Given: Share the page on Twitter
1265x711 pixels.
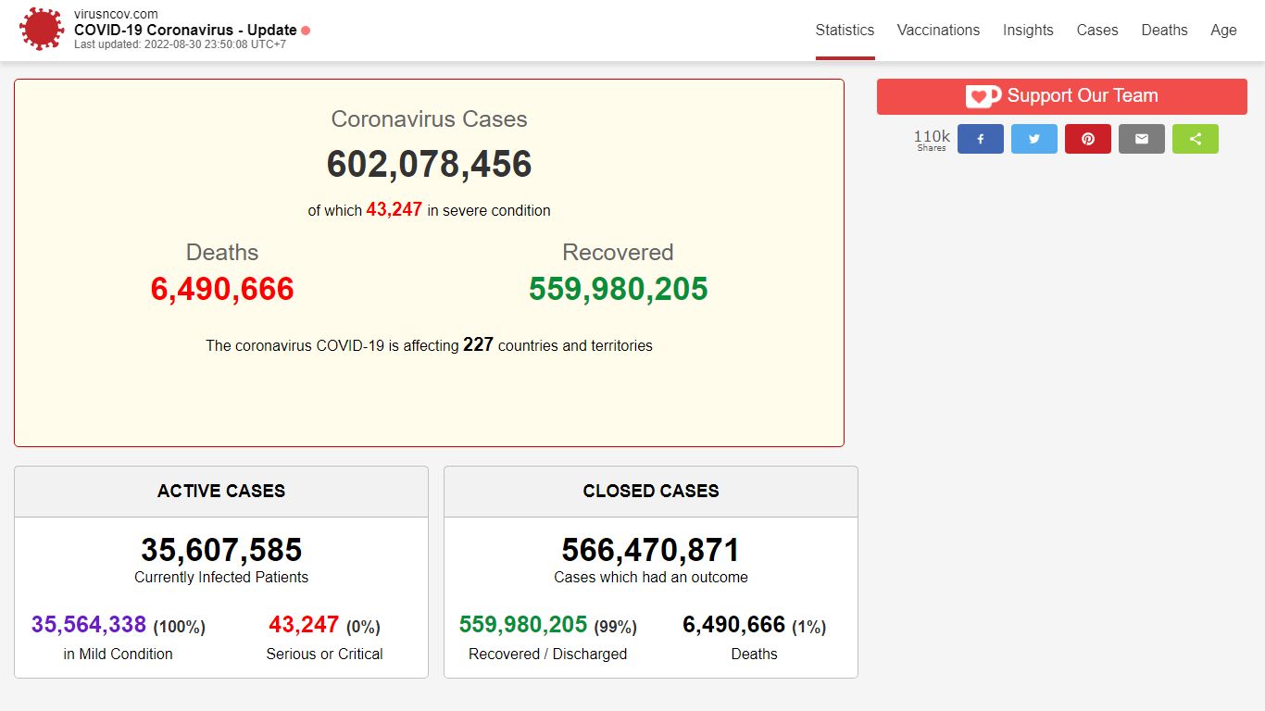Looking at the screenshot, I should click(1034, 139).
